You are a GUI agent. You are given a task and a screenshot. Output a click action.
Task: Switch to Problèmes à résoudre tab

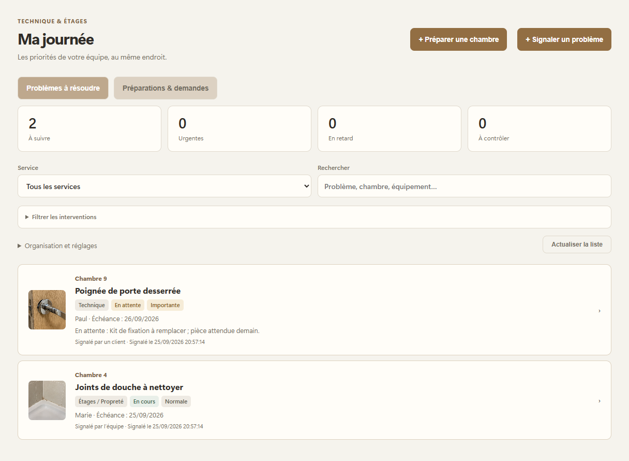pyautogui.click(x=63, y=88)
